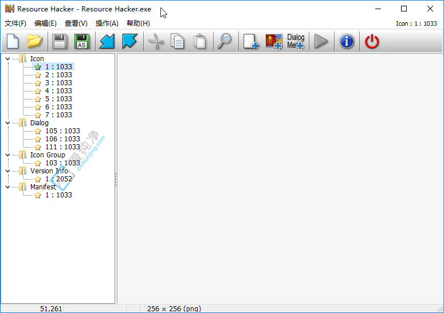Click the Icon Group label
The image size is (444, 313).
pos(48,155)
